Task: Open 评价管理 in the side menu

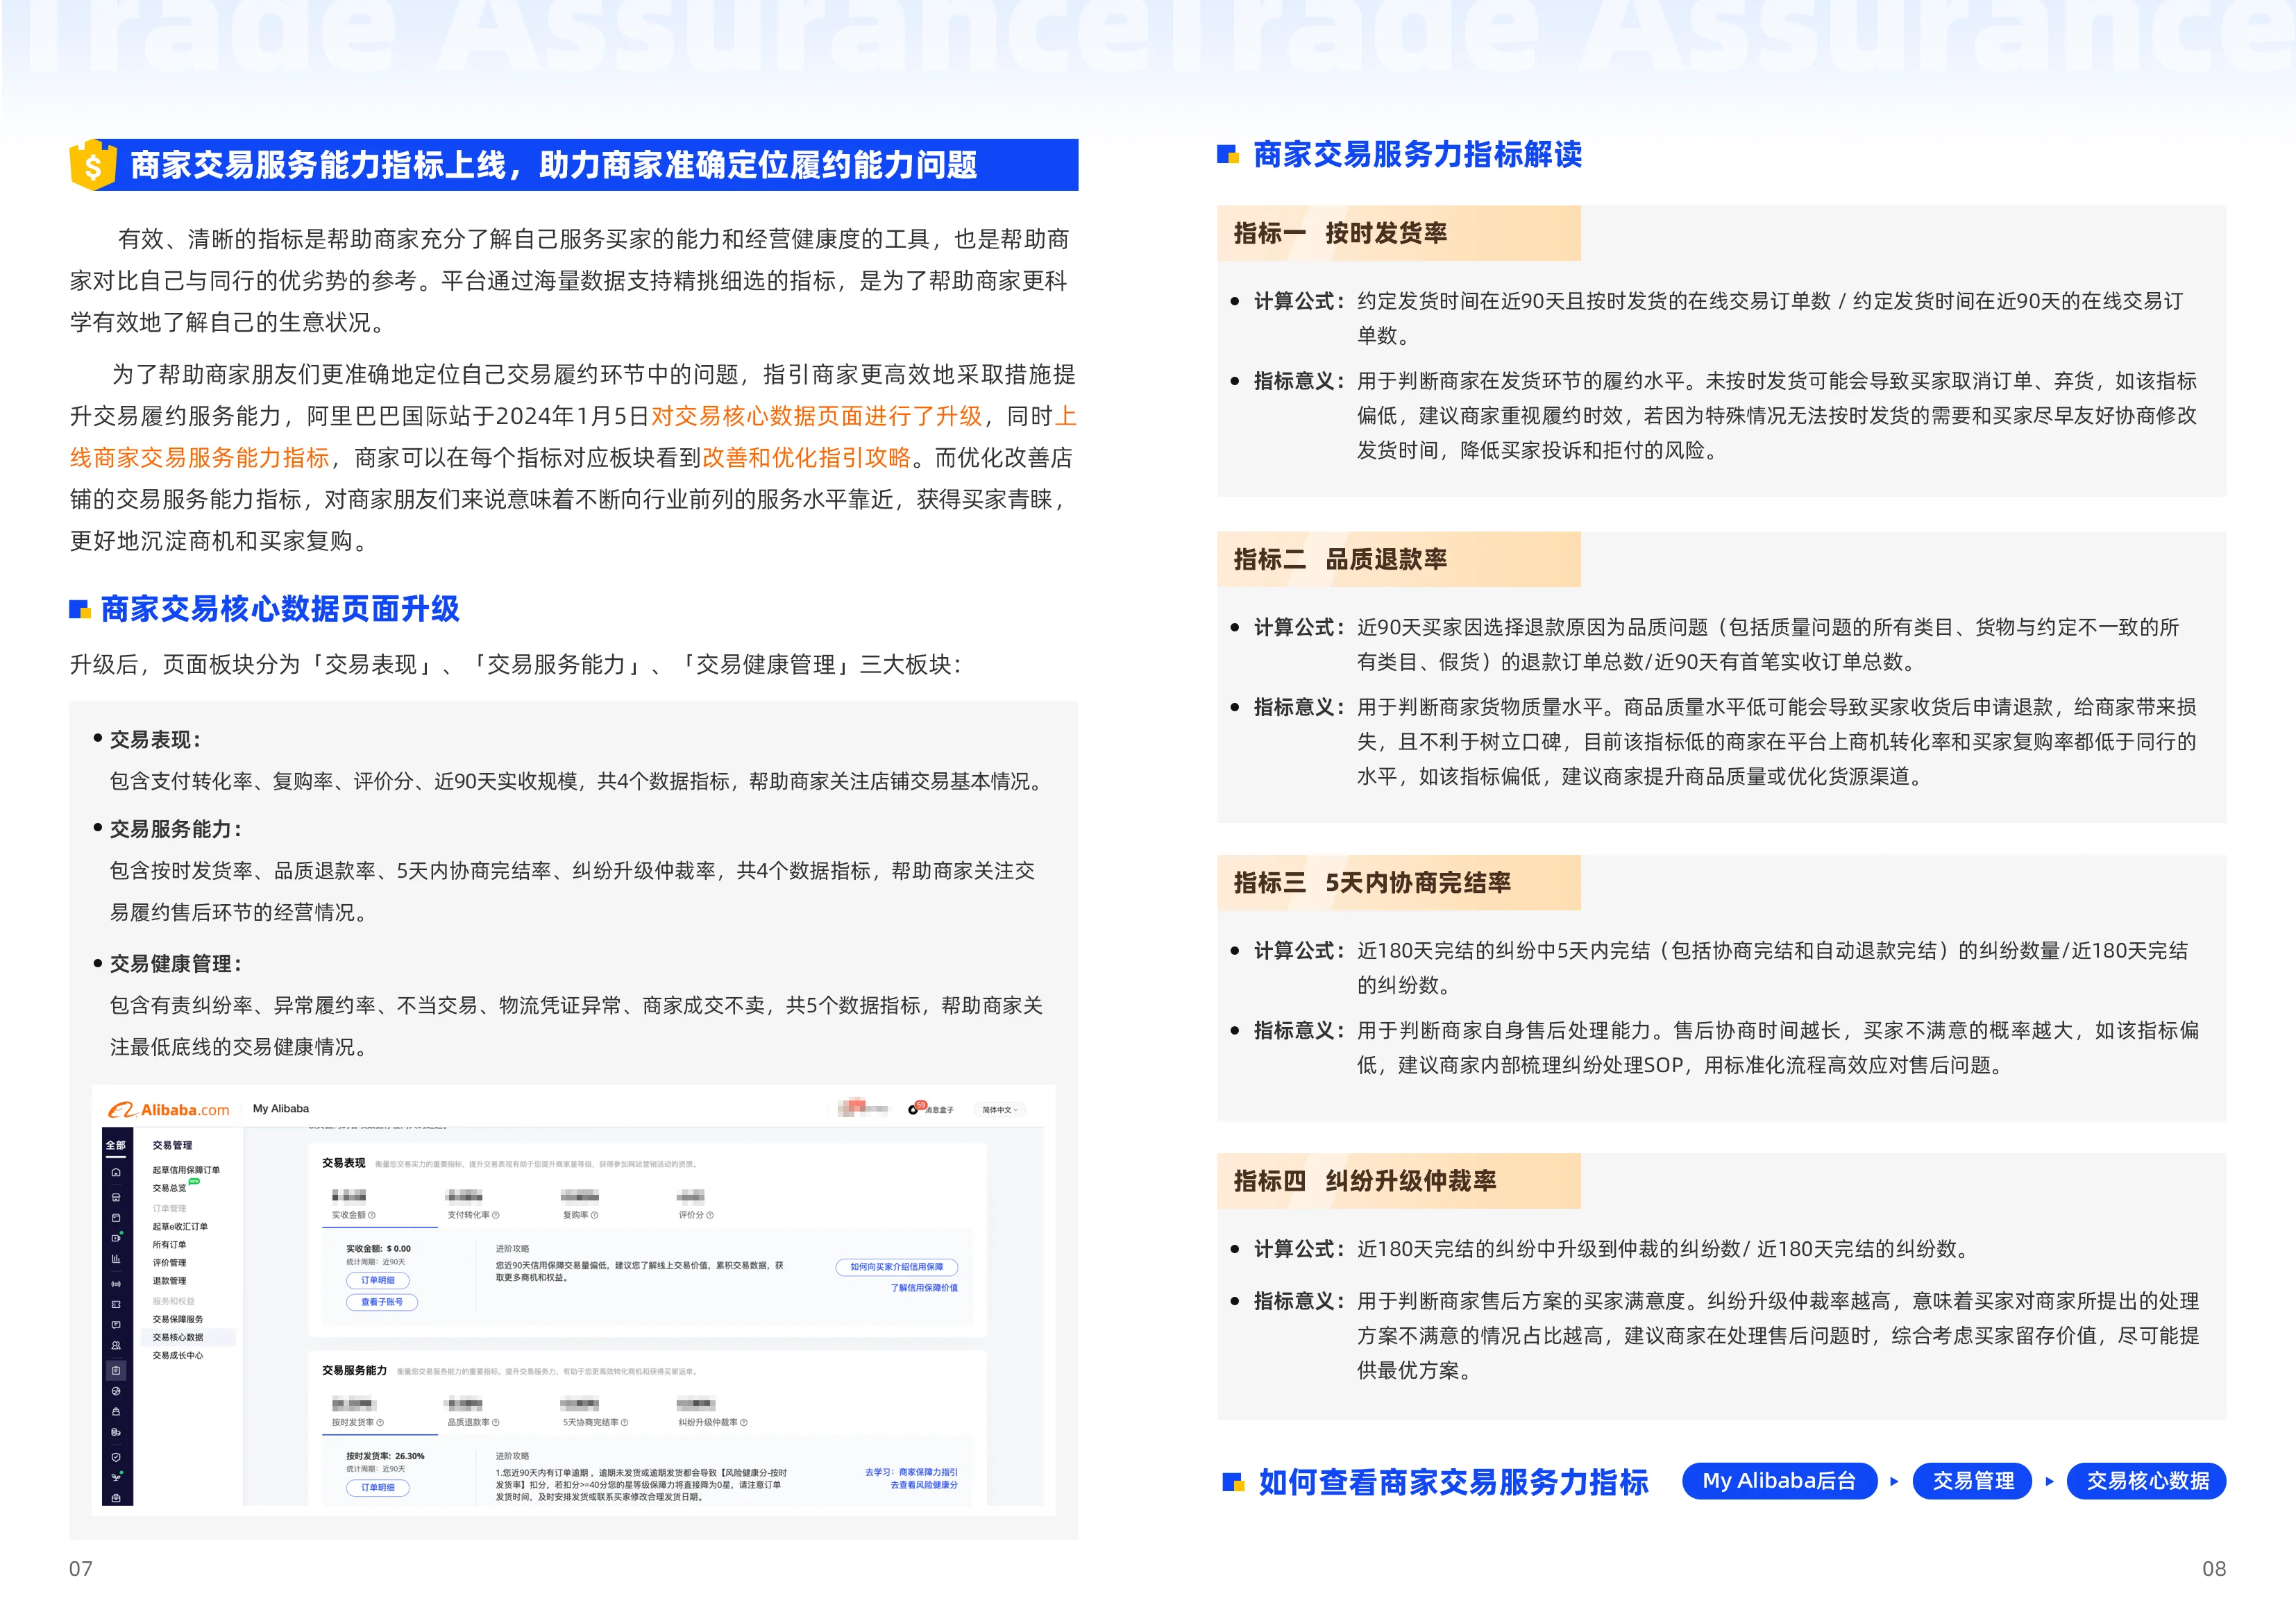Action: [x=169, y=1263]
